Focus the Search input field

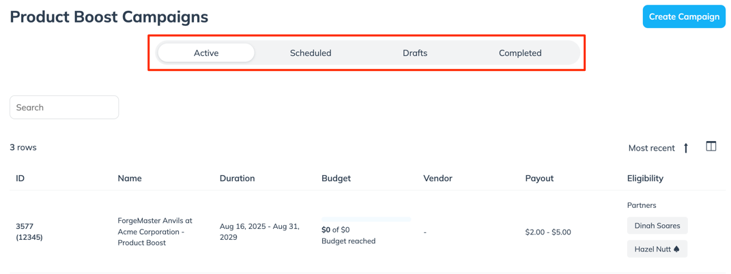pyautogui.click(x=64, y=108)
